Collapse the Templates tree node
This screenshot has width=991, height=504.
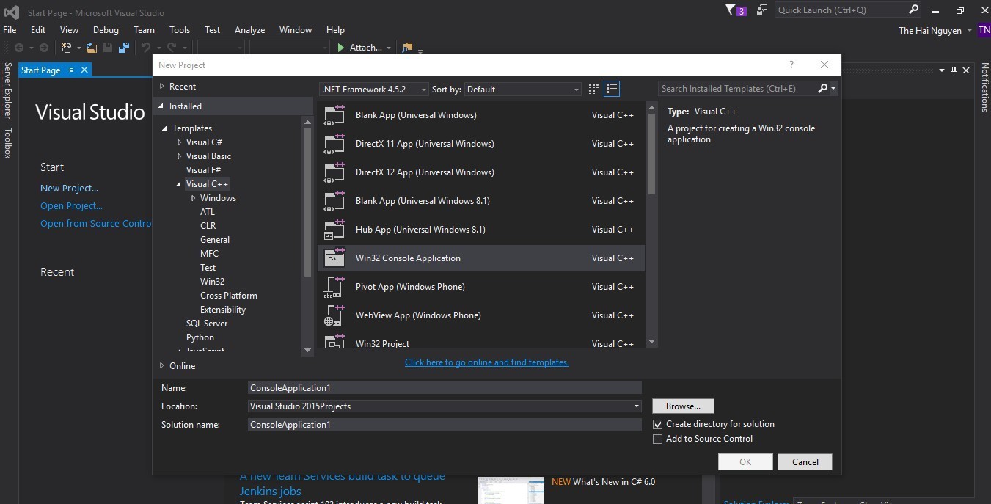click(165, 128)
